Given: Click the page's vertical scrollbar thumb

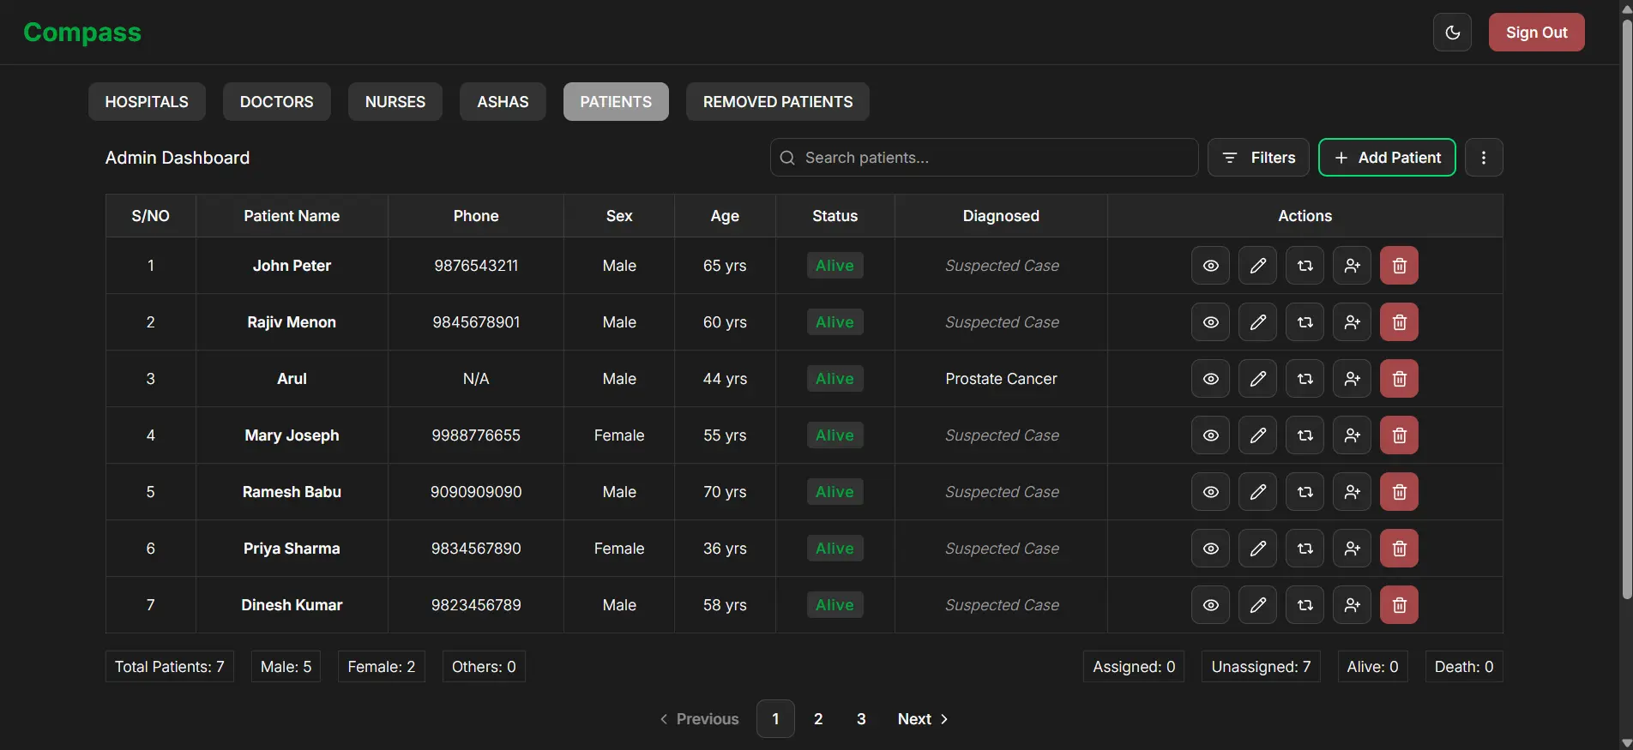Looking at the screenshot, I should pos(1626,309).
